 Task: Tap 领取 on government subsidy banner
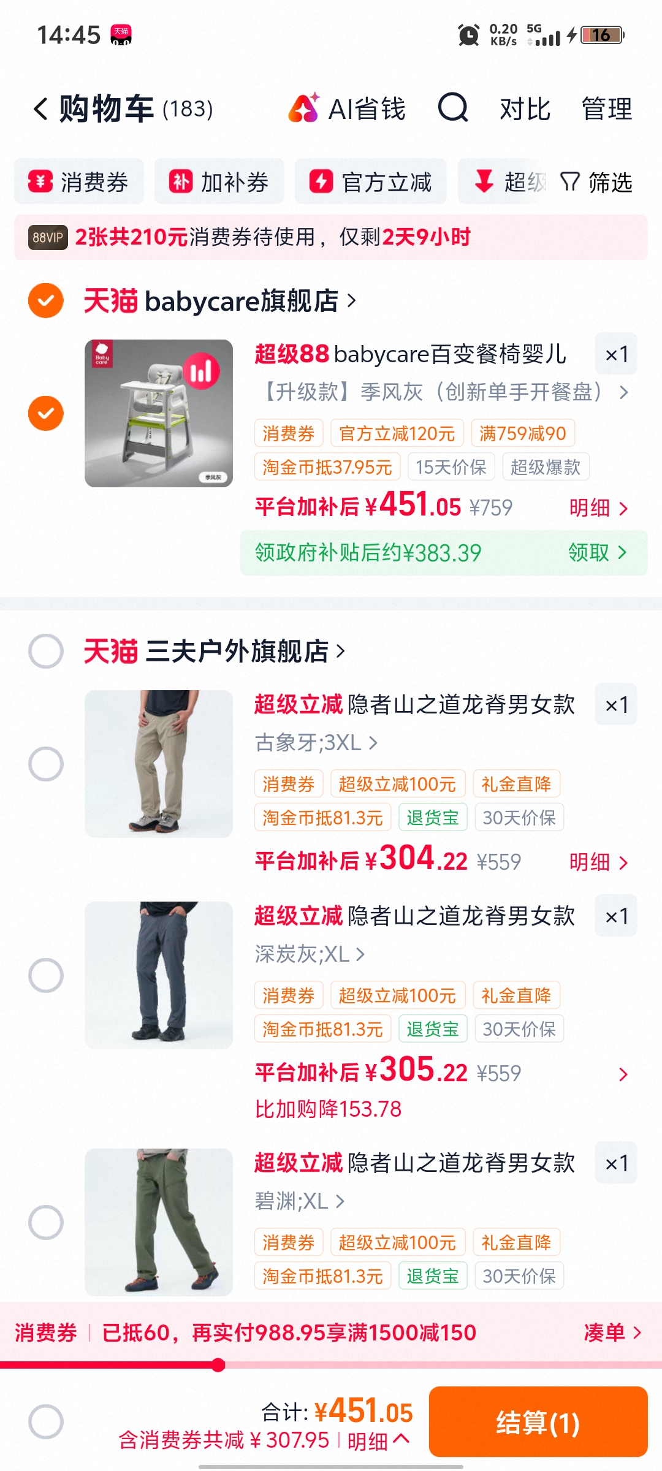point(598,553)
